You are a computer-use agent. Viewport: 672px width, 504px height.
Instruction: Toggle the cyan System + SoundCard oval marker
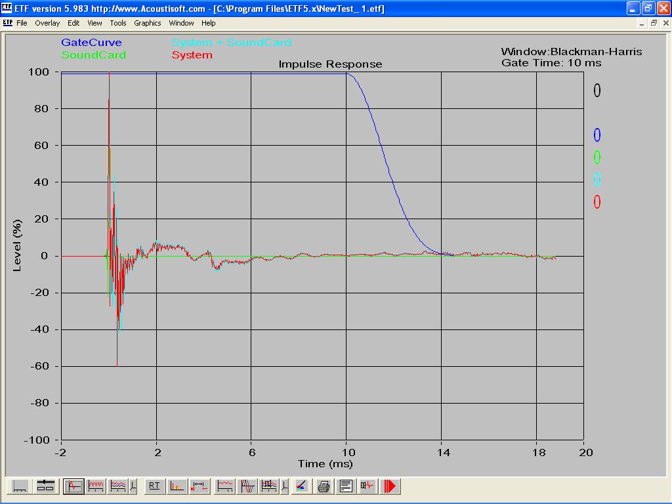coord(597,179)
